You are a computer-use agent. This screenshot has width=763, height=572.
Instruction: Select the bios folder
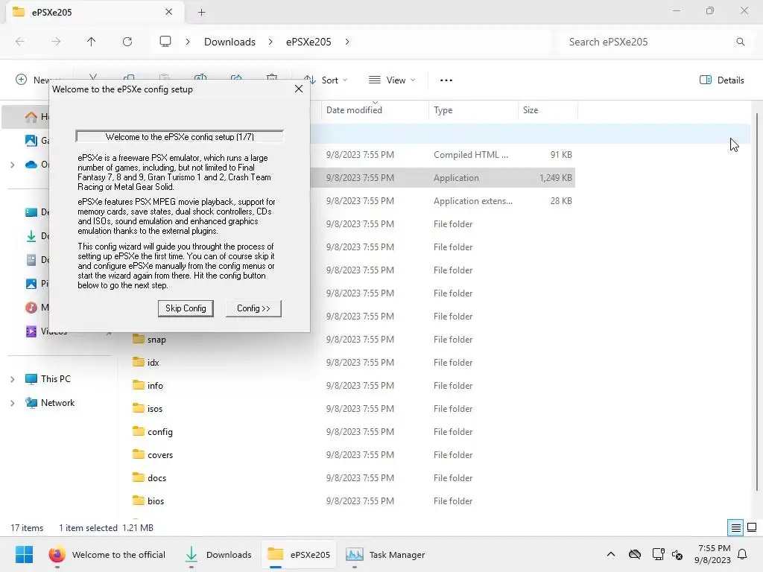coord(156,501)
